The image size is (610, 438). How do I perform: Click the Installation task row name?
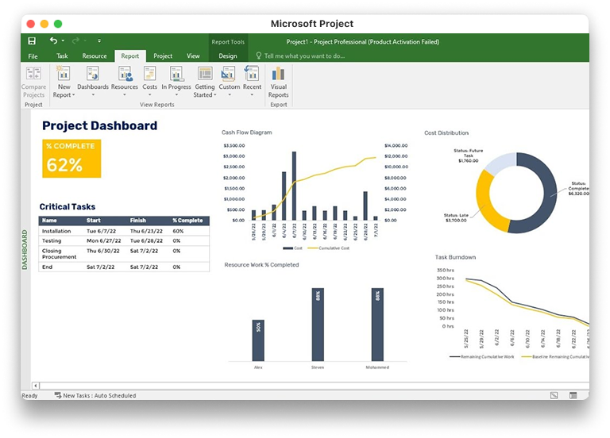(56, 231)
